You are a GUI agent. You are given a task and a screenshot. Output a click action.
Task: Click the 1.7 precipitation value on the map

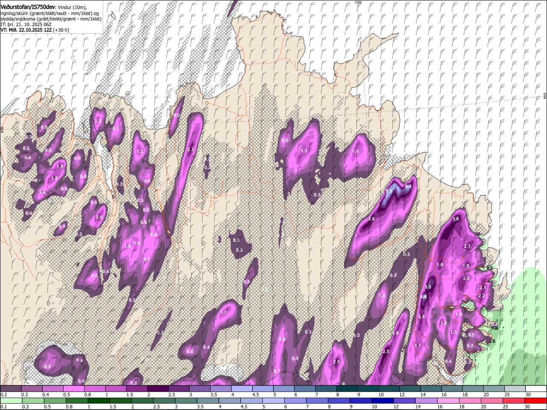pos(418,345)
